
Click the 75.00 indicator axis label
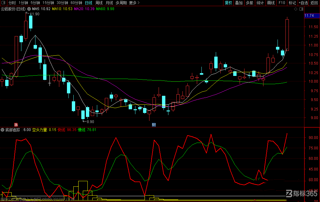coord(313,148)
